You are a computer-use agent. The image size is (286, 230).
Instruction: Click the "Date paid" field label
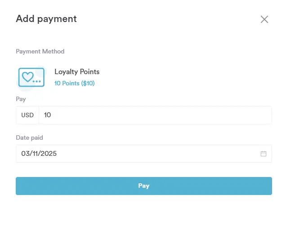(29, 137)
